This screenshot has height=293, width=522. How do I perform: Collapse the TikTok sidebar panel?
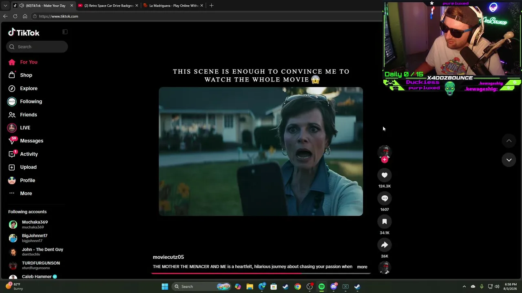click(x=65, y=32)
